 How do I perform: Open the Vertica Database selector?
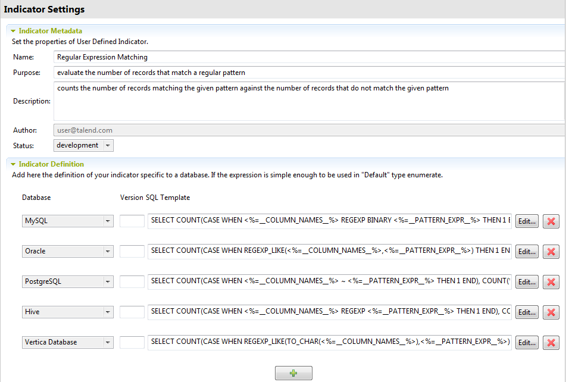(x=108, y=342)
